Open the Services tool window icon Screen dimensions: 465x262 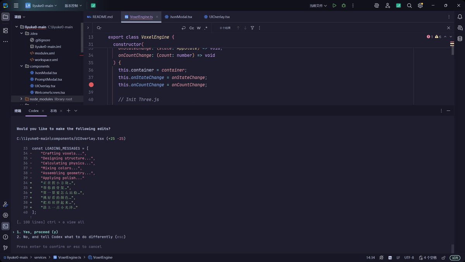[5, 215]
